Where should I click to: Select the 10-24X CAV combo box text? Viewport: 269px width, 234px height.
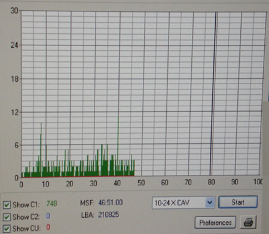(x=172, y=203)
